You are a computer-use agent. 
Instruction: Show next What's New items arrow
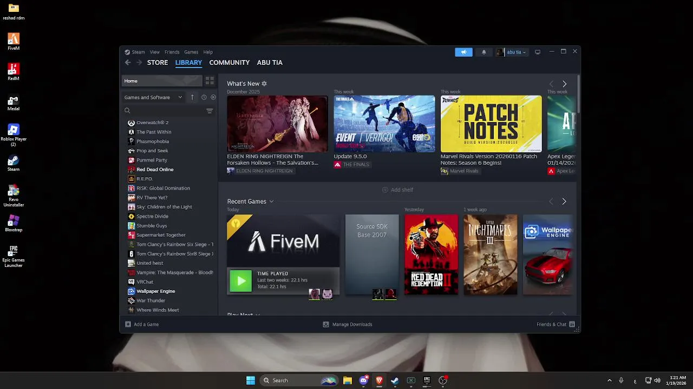[x=564, y=84]
